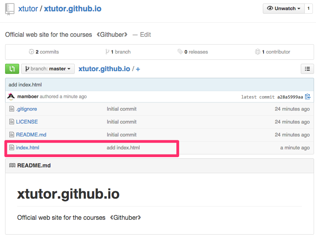Open the mamboer author link
The width and height of the screenshot is (316, 235).
coord(28,97)
